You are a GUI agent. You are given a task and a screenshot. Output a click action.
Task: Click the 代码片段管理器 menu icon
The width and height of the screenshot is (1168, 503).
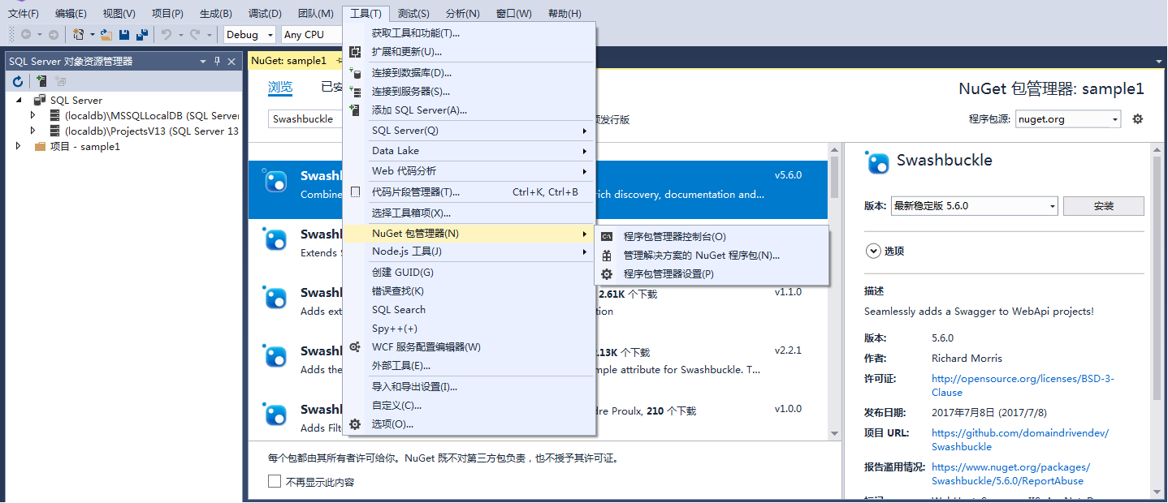(355, 192)
